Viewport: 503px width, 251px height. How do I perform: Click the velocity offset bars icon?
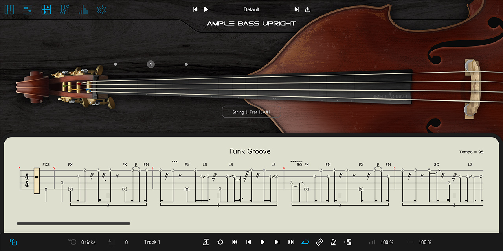(112, 242)
